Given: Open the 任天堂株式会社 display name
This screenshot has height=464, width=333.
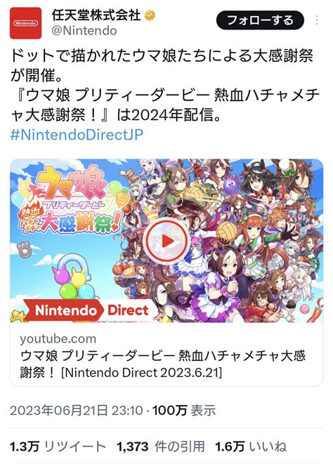Looking at the screenshot, I should coord(96,15).
